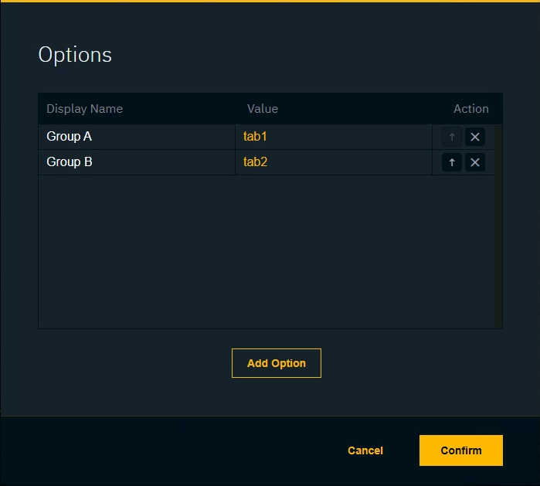
Task: Delete the Group A option row
Action: 475,137
